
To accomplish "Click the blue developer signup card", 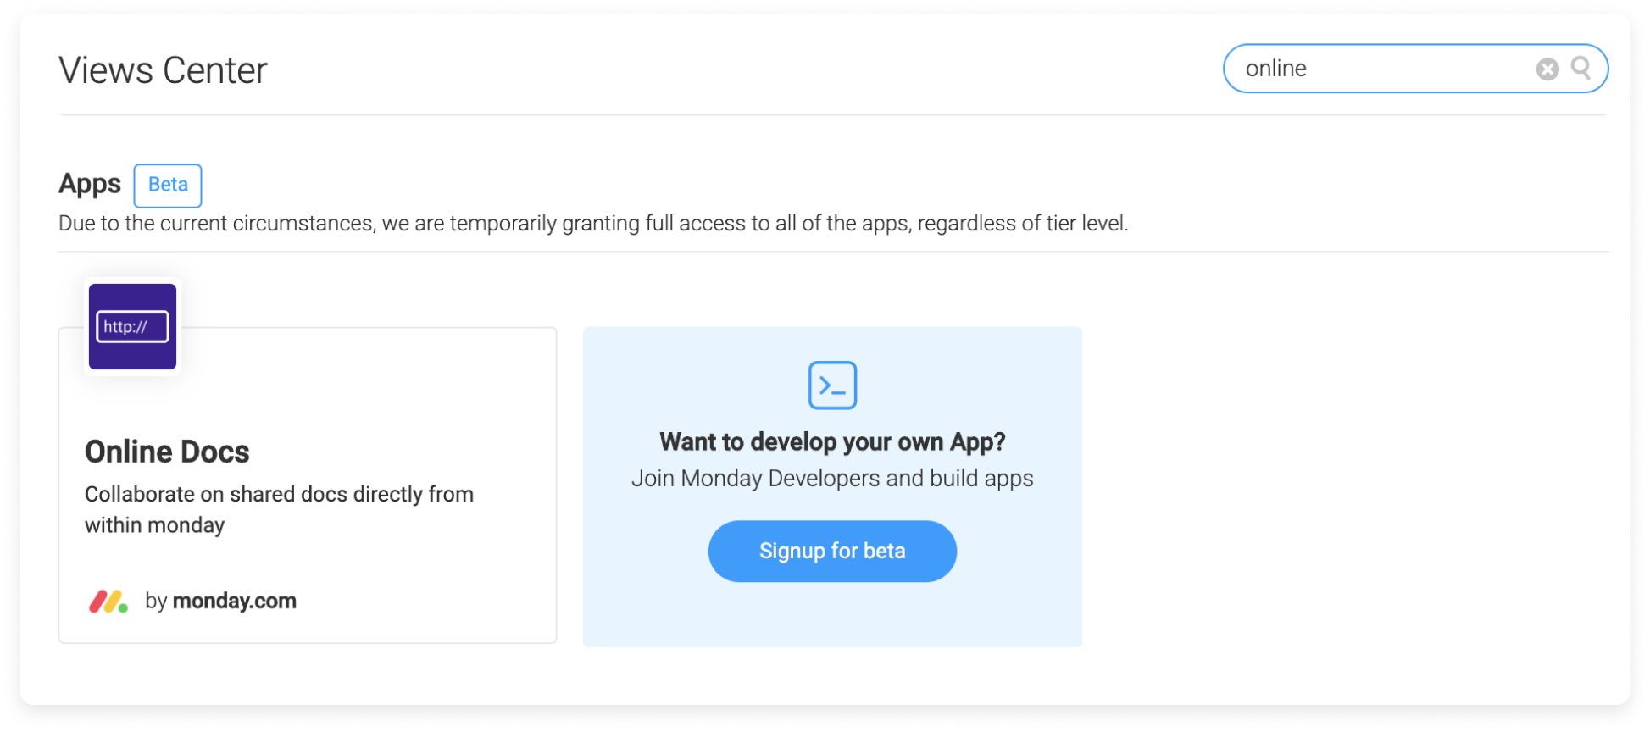I will click(x=832, y=487).
